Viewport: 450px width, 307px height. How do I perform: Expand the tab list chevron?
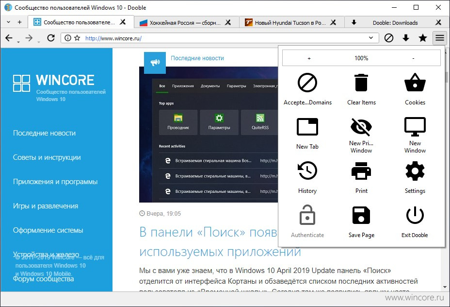coord(8,22)
